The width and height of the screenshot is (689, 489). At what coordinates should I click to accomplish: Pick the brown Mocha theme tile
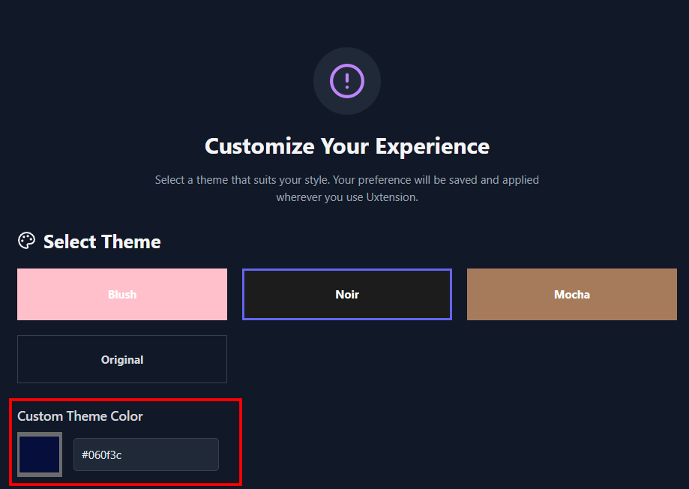571,294
